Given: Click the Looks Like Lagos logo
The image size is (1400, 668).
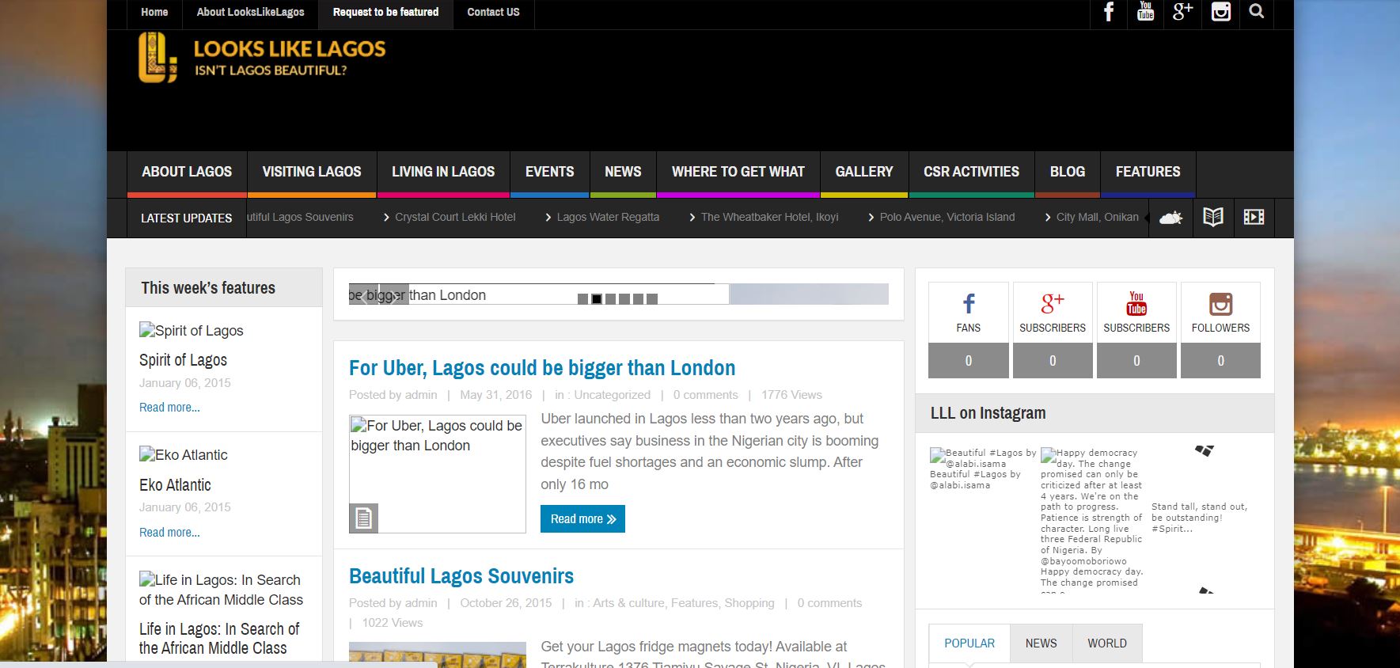Looking at the screenshot, I should 262,58.
